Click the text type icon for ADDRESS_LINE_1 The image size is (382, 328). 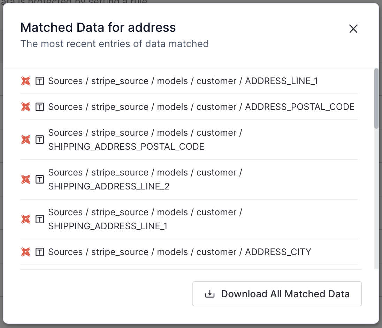coord(40,81)
